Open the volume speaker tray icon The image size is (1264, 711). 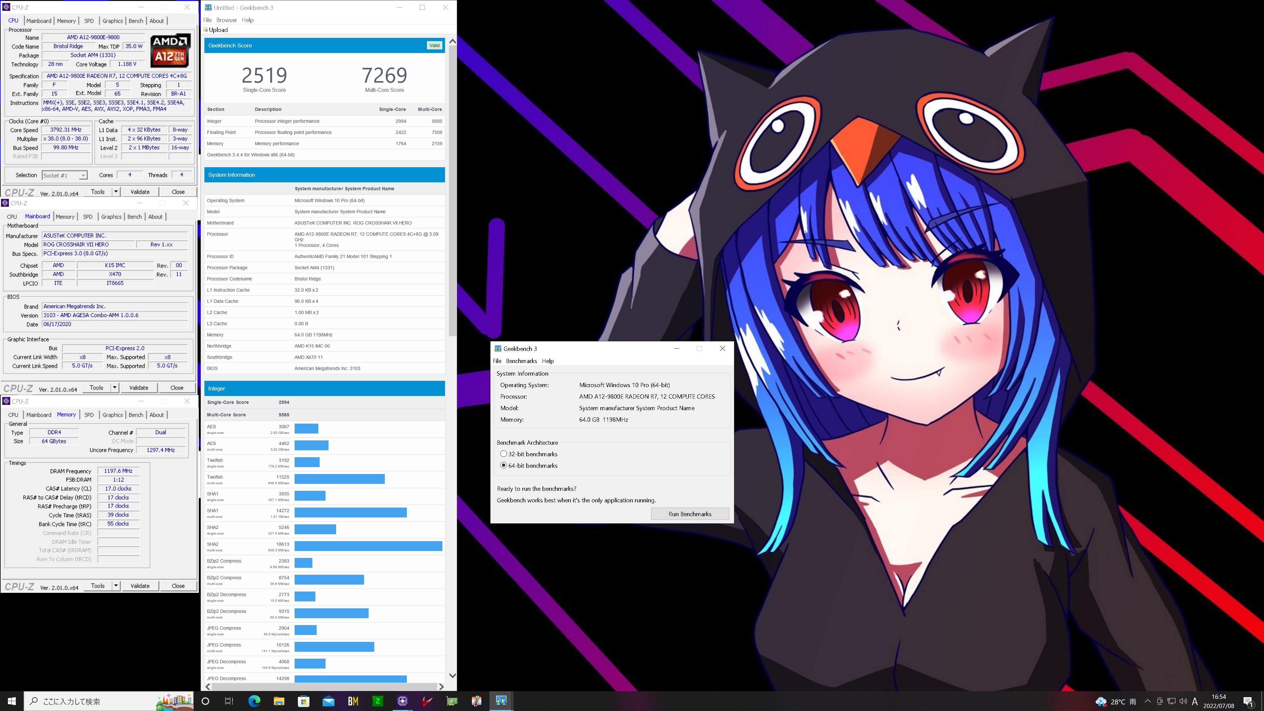pos(1183,701)
